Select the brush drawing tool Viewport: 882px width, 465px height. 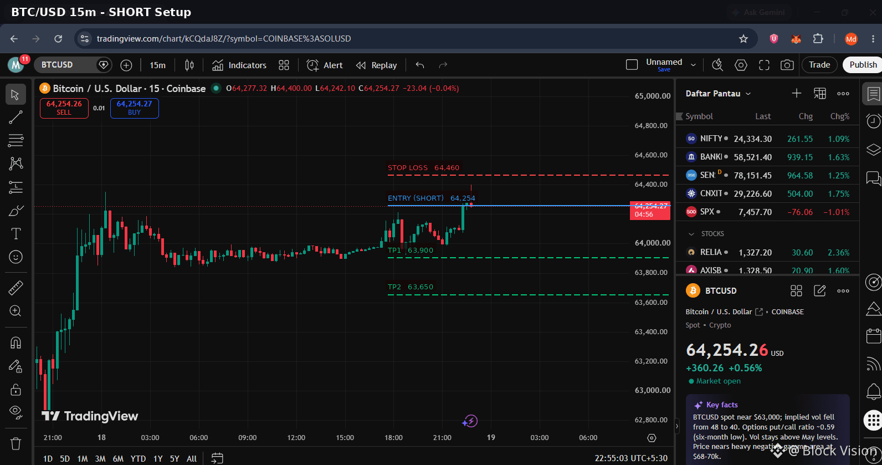[x=16, y=211]
